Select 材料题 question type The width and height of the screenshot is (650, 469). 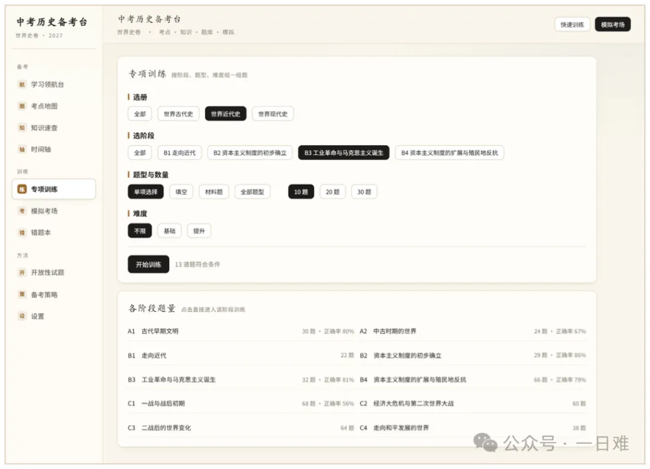[214, 191]
